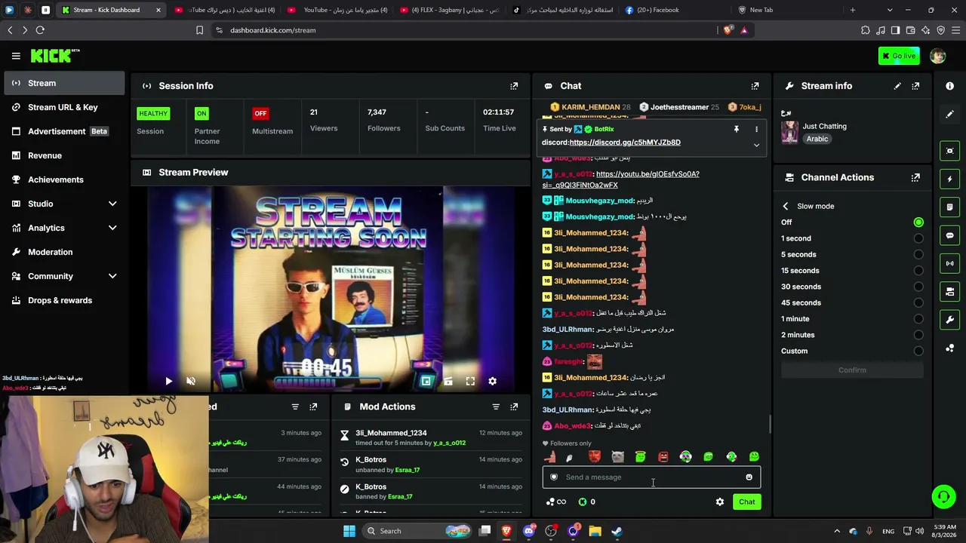Open stream preview settings gear

click(492, 382)
